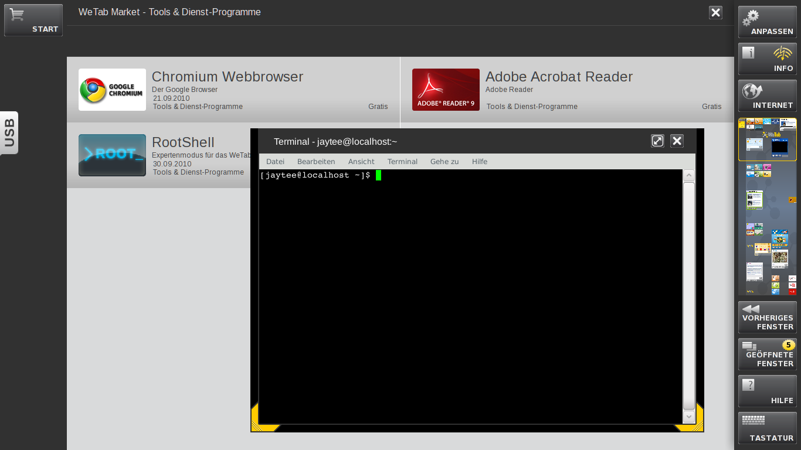The image size is (801, 450).
Task: Select the RootShell app icon
Action: click(x=112, y=155)
